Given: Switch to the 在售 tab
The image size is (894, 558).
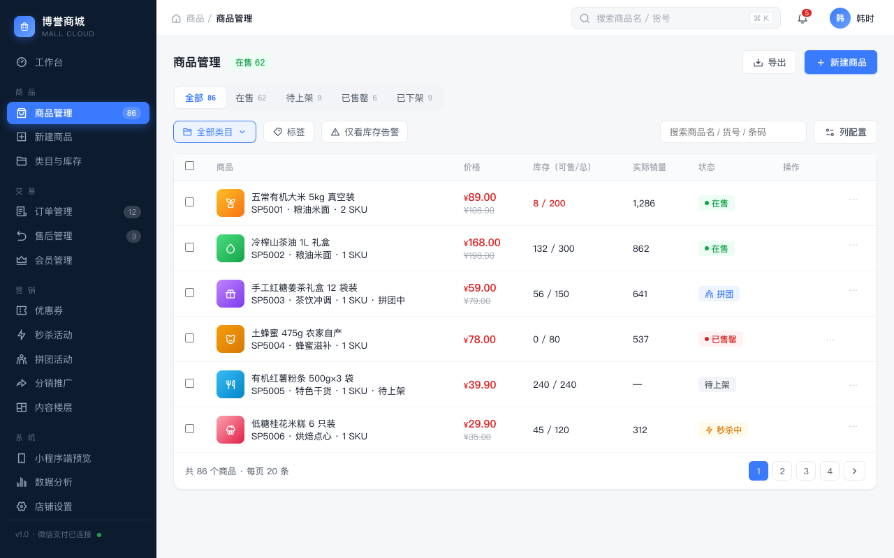Looking at the screenshot, I should (x=251, y=98).
